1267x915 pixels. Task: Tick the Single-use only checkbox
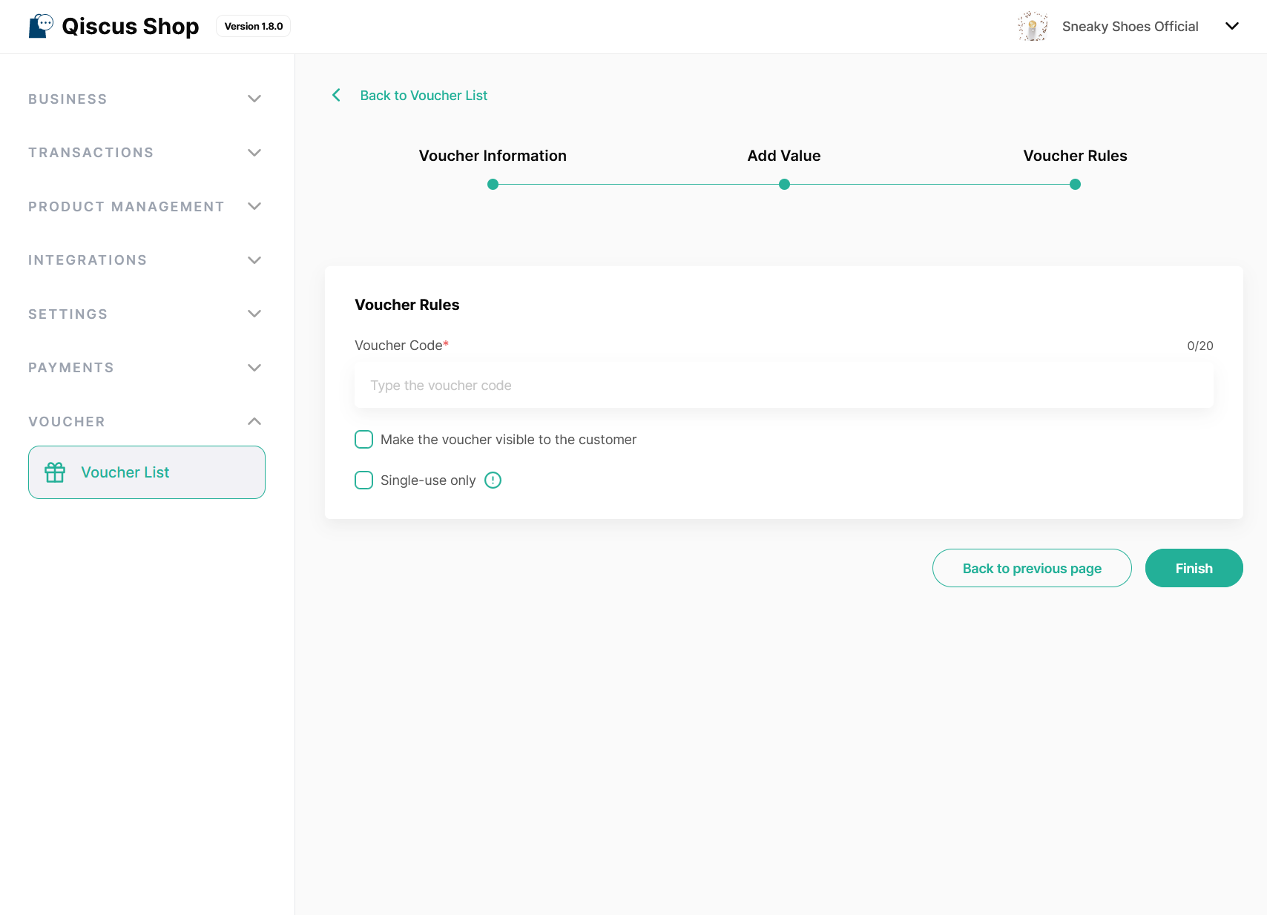363,480
